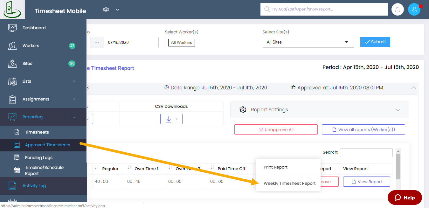429x208 pixels.
Task: Expand the Assignments menu chevron
Action: point(74,99)
